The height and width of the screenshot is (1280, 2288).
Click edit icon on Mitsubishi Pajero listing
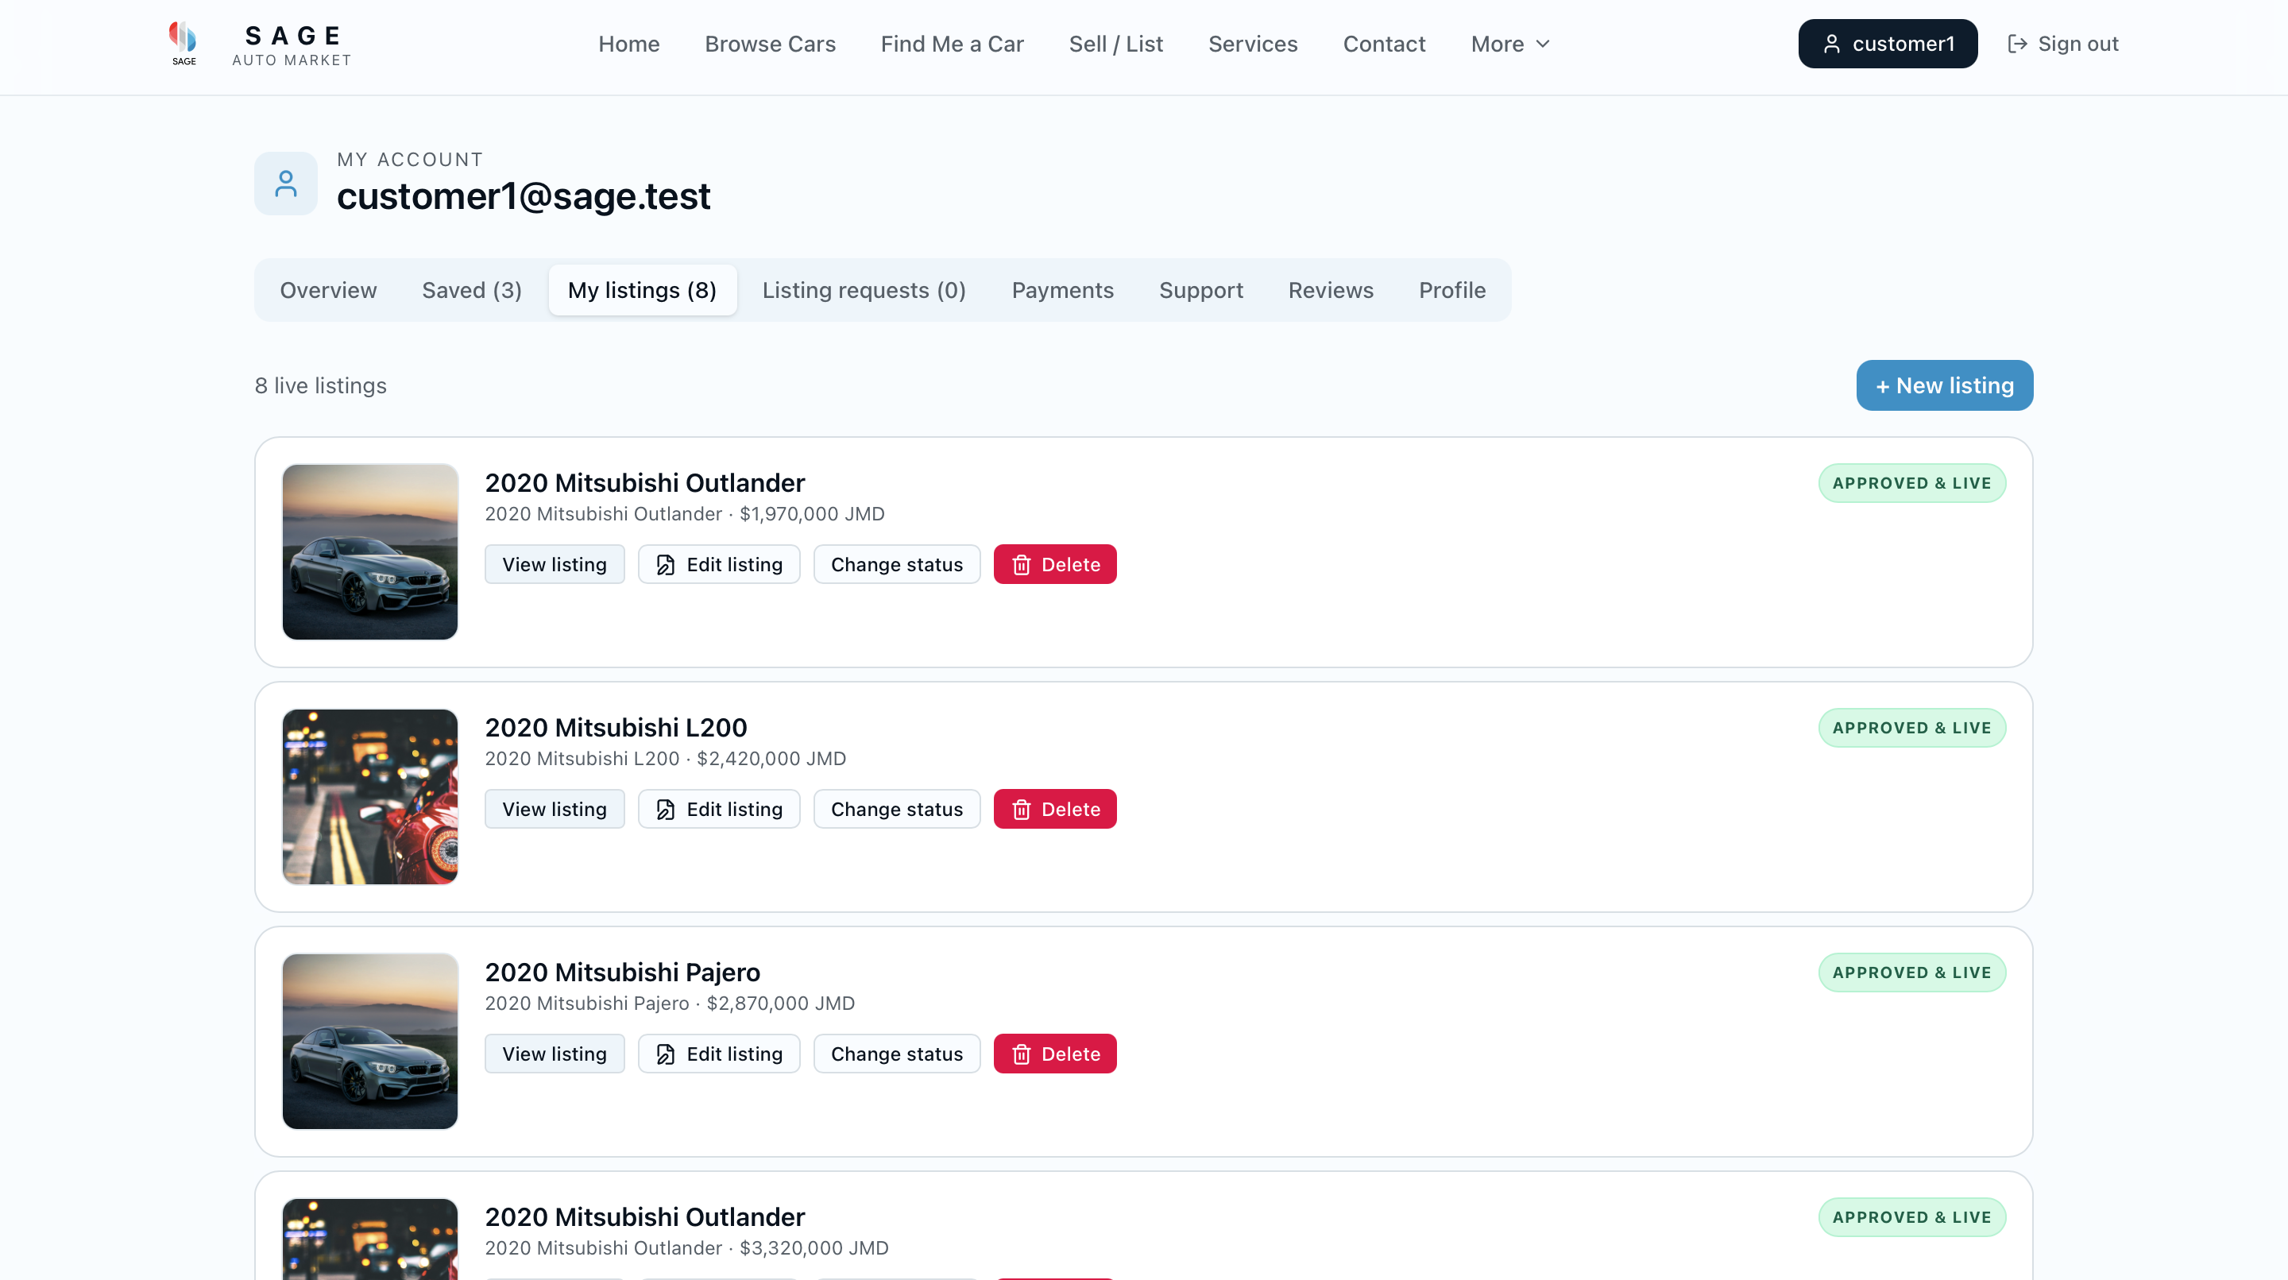(x=665, y=1054)
